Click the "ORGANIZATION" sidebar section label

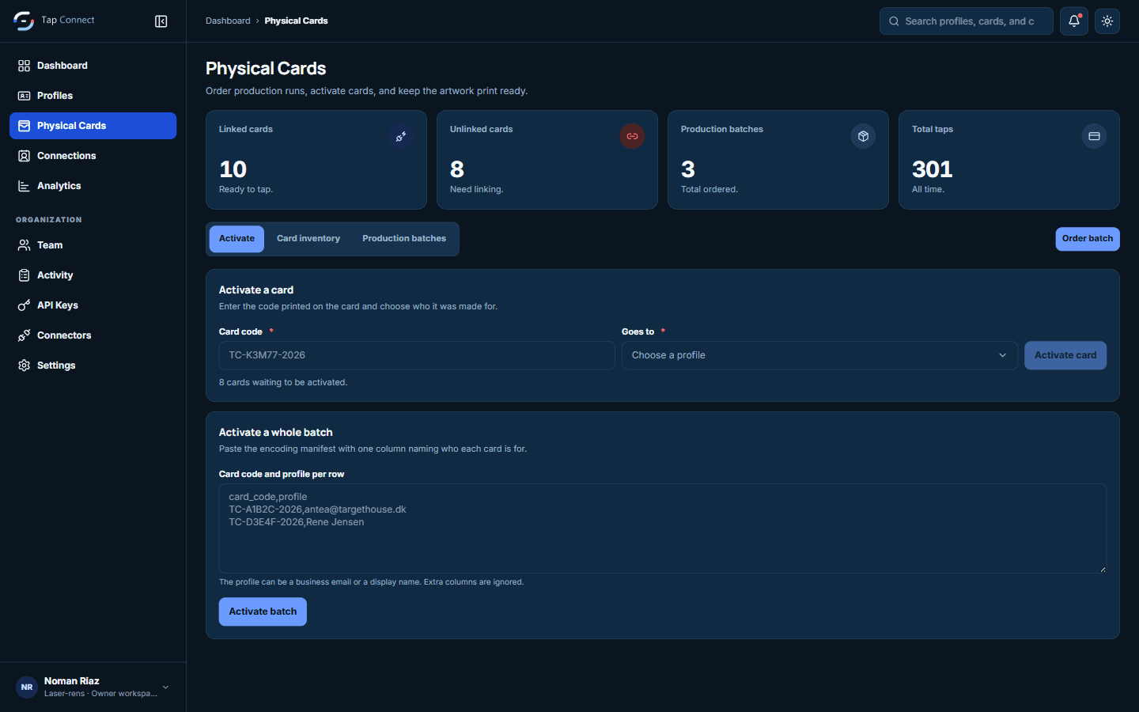click(49, 220)
